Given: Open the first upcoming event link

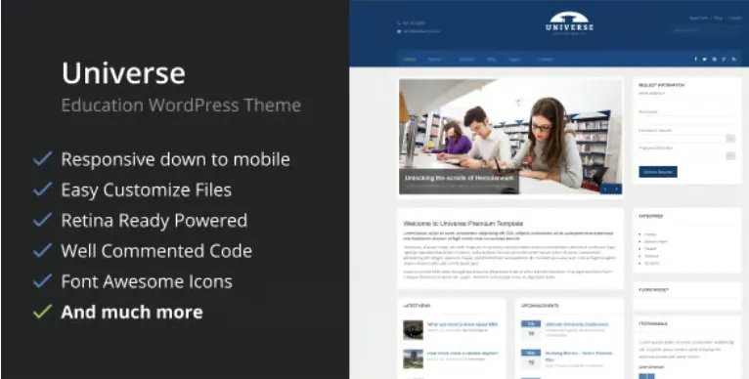Looking at the screenshot, I should [577, 324].
